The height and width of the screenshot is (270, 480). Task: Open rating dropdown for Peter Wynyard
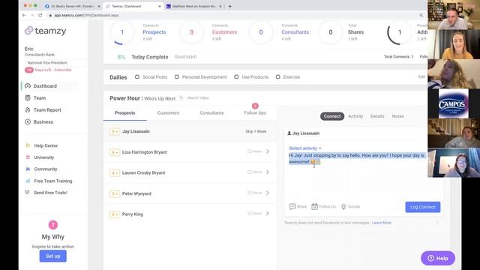coord(115,193)
